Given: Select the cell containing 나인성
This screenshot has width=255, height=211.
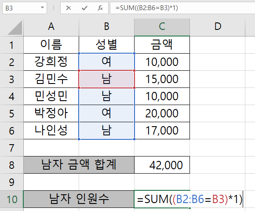Looking at the screenshot, I should tap(51, 131).
